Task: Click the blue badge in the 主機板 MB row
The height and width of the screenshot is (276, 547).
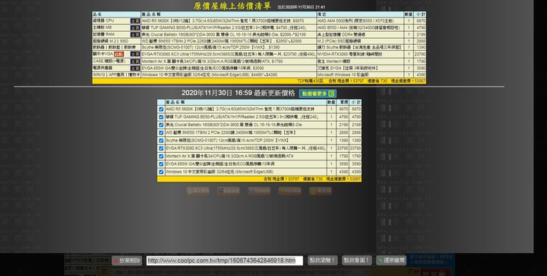Action: tap(135, 27)
